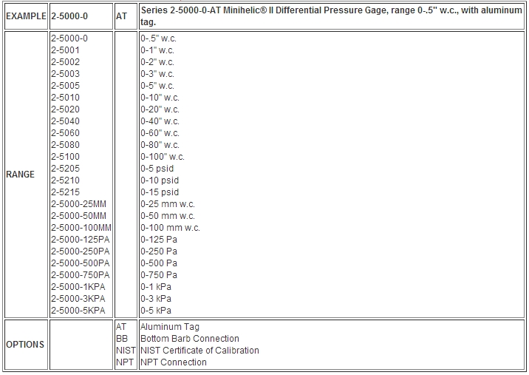Select the 0-5 kPa range value
529x375 pixels.
156,311
